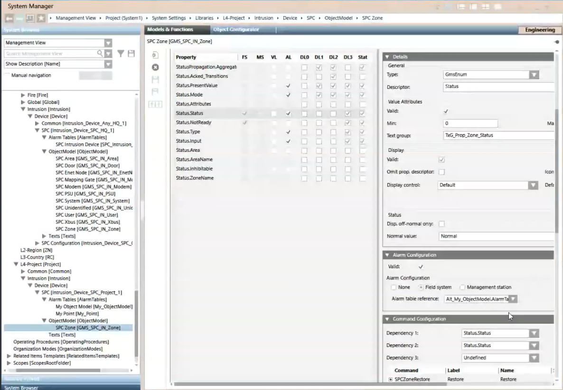Click the new document icon in the configurator sidebar
The height and width of the screenshot is (390, 563).
pyautogui.click(x=155, y=55)
